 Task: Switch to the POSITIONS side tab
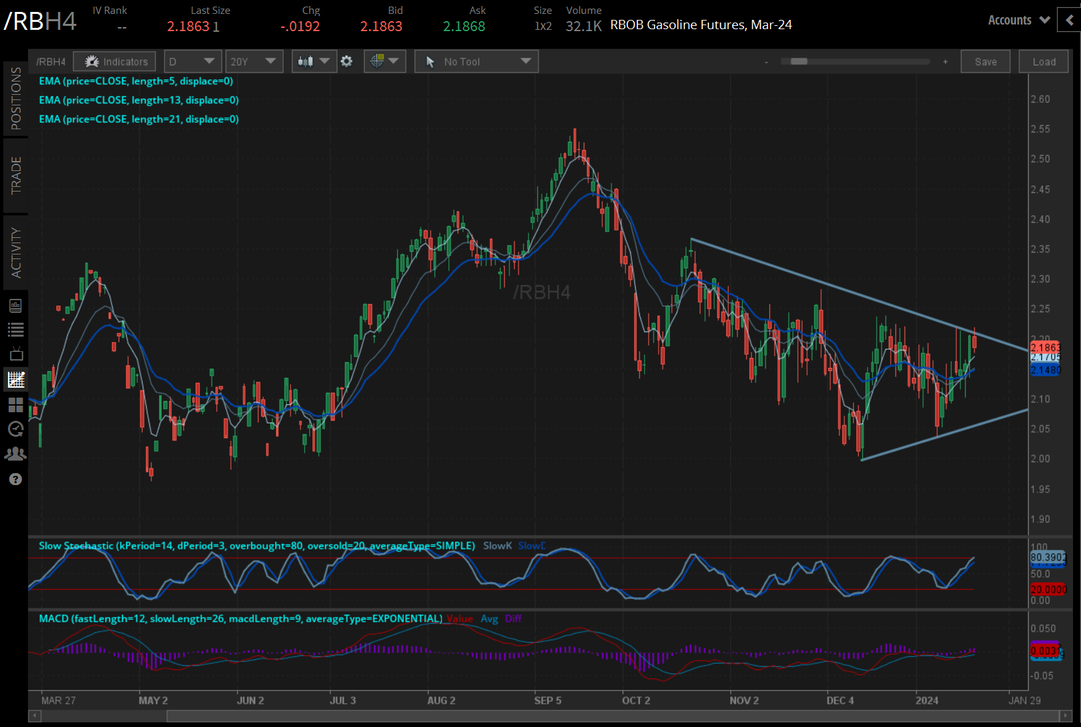(16, 99)
